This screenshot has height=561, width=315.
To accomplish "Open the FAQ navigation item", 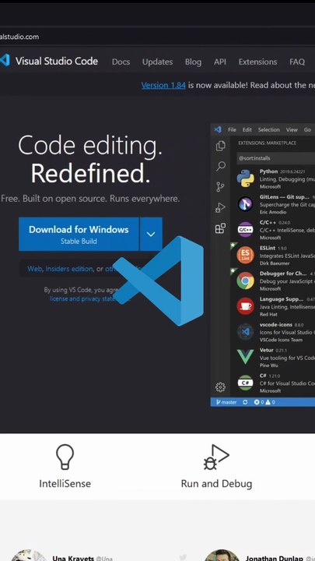I will pyautogui.click(x=297, y=62).
